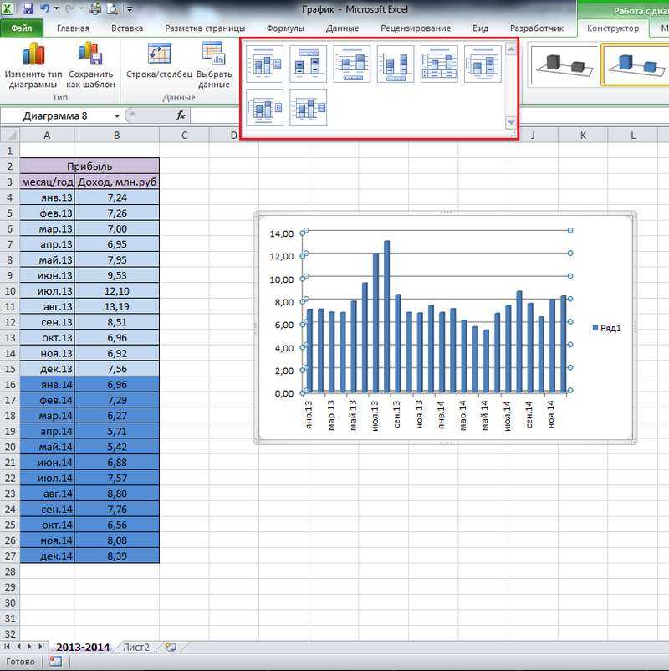Select the sixth chart layout in top row
Image resolution: width=669 pixels, height=671 pixels.
[x=483, y=64]
